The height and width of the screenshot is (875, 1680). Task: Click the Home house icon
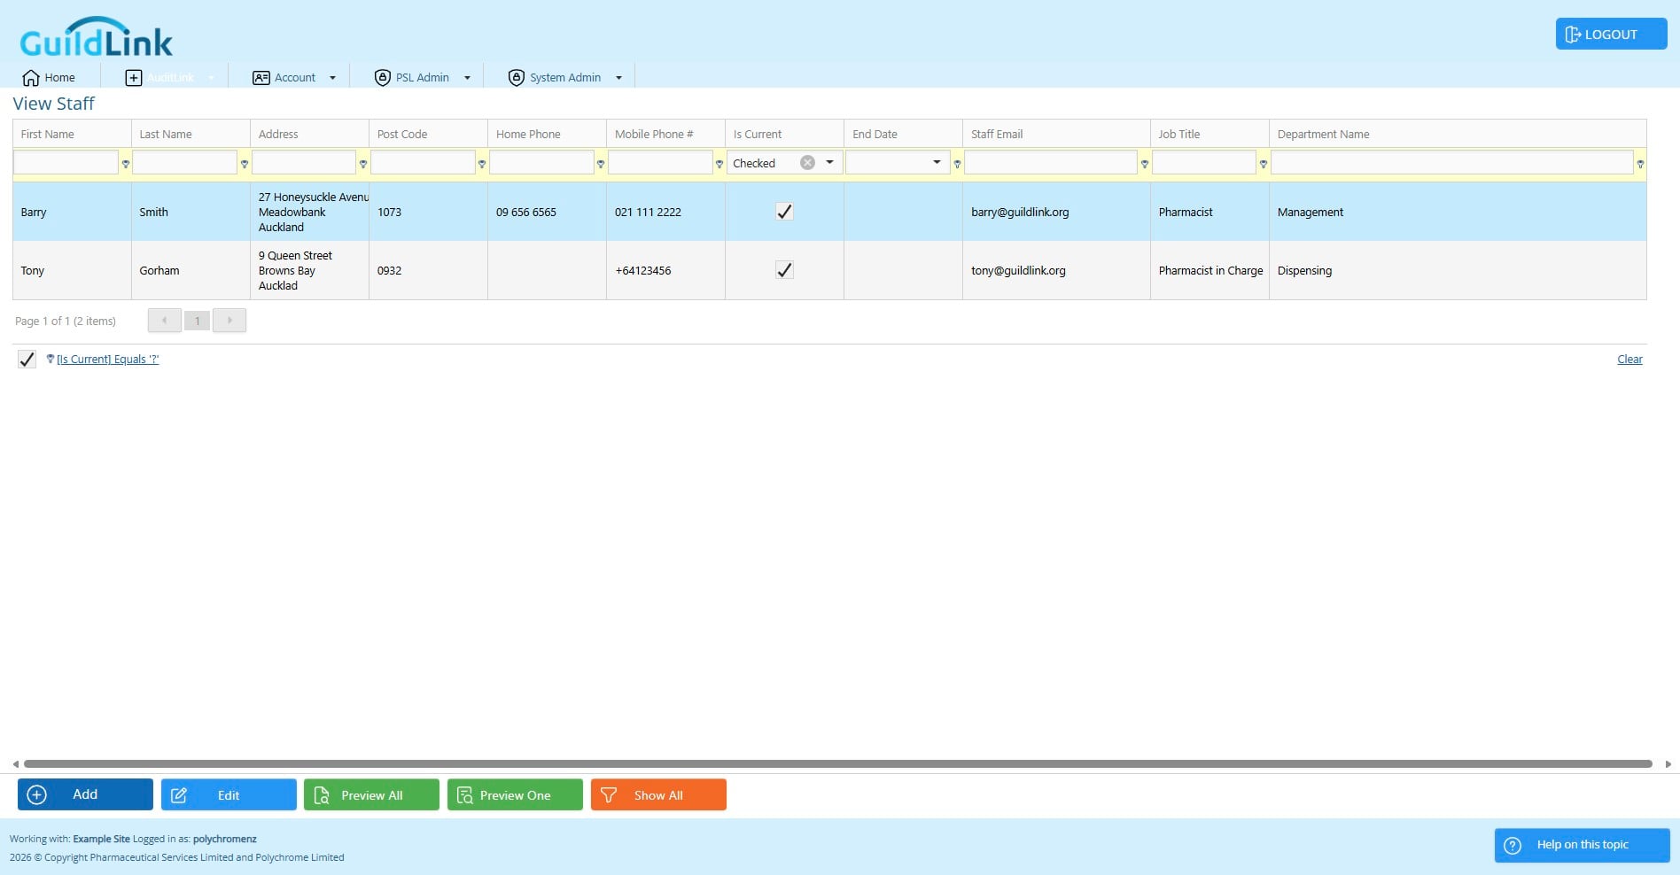click(x=31, y=78)
